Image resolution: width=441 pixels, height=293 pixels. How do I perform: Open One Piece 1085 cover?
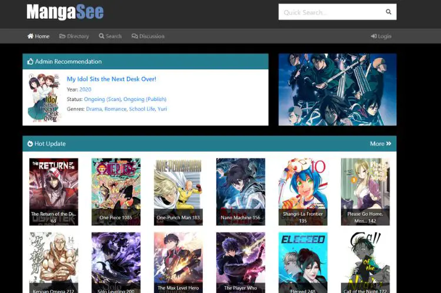[116, 191]
